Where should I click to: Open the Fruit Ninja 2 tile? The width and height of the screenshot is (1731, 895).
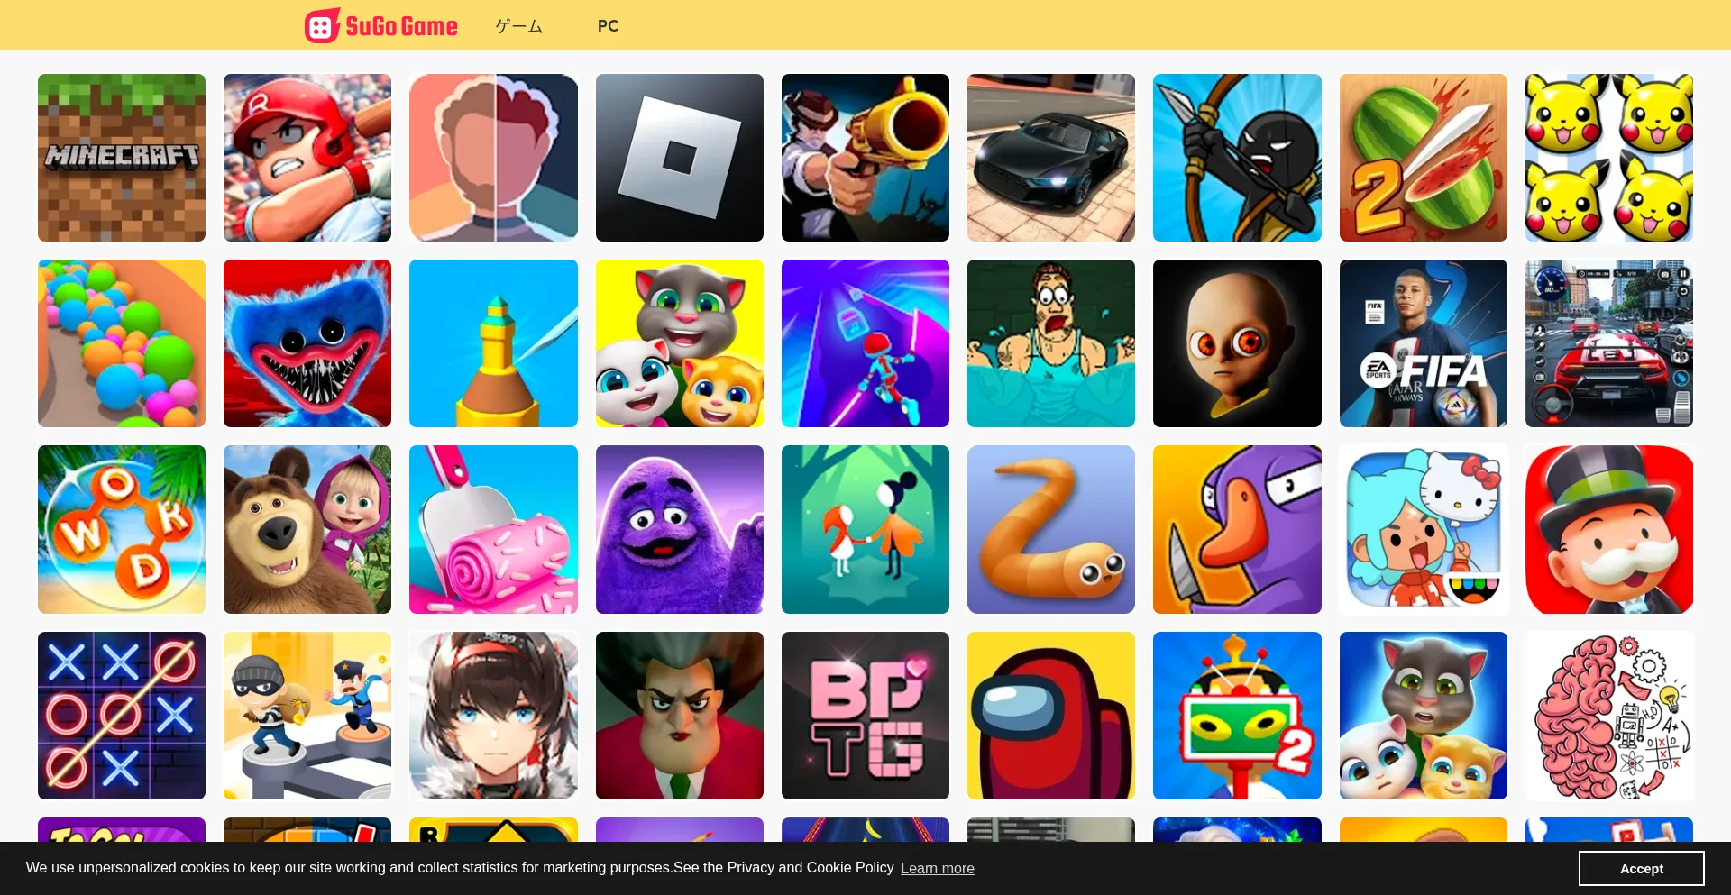coord(1424,158)
